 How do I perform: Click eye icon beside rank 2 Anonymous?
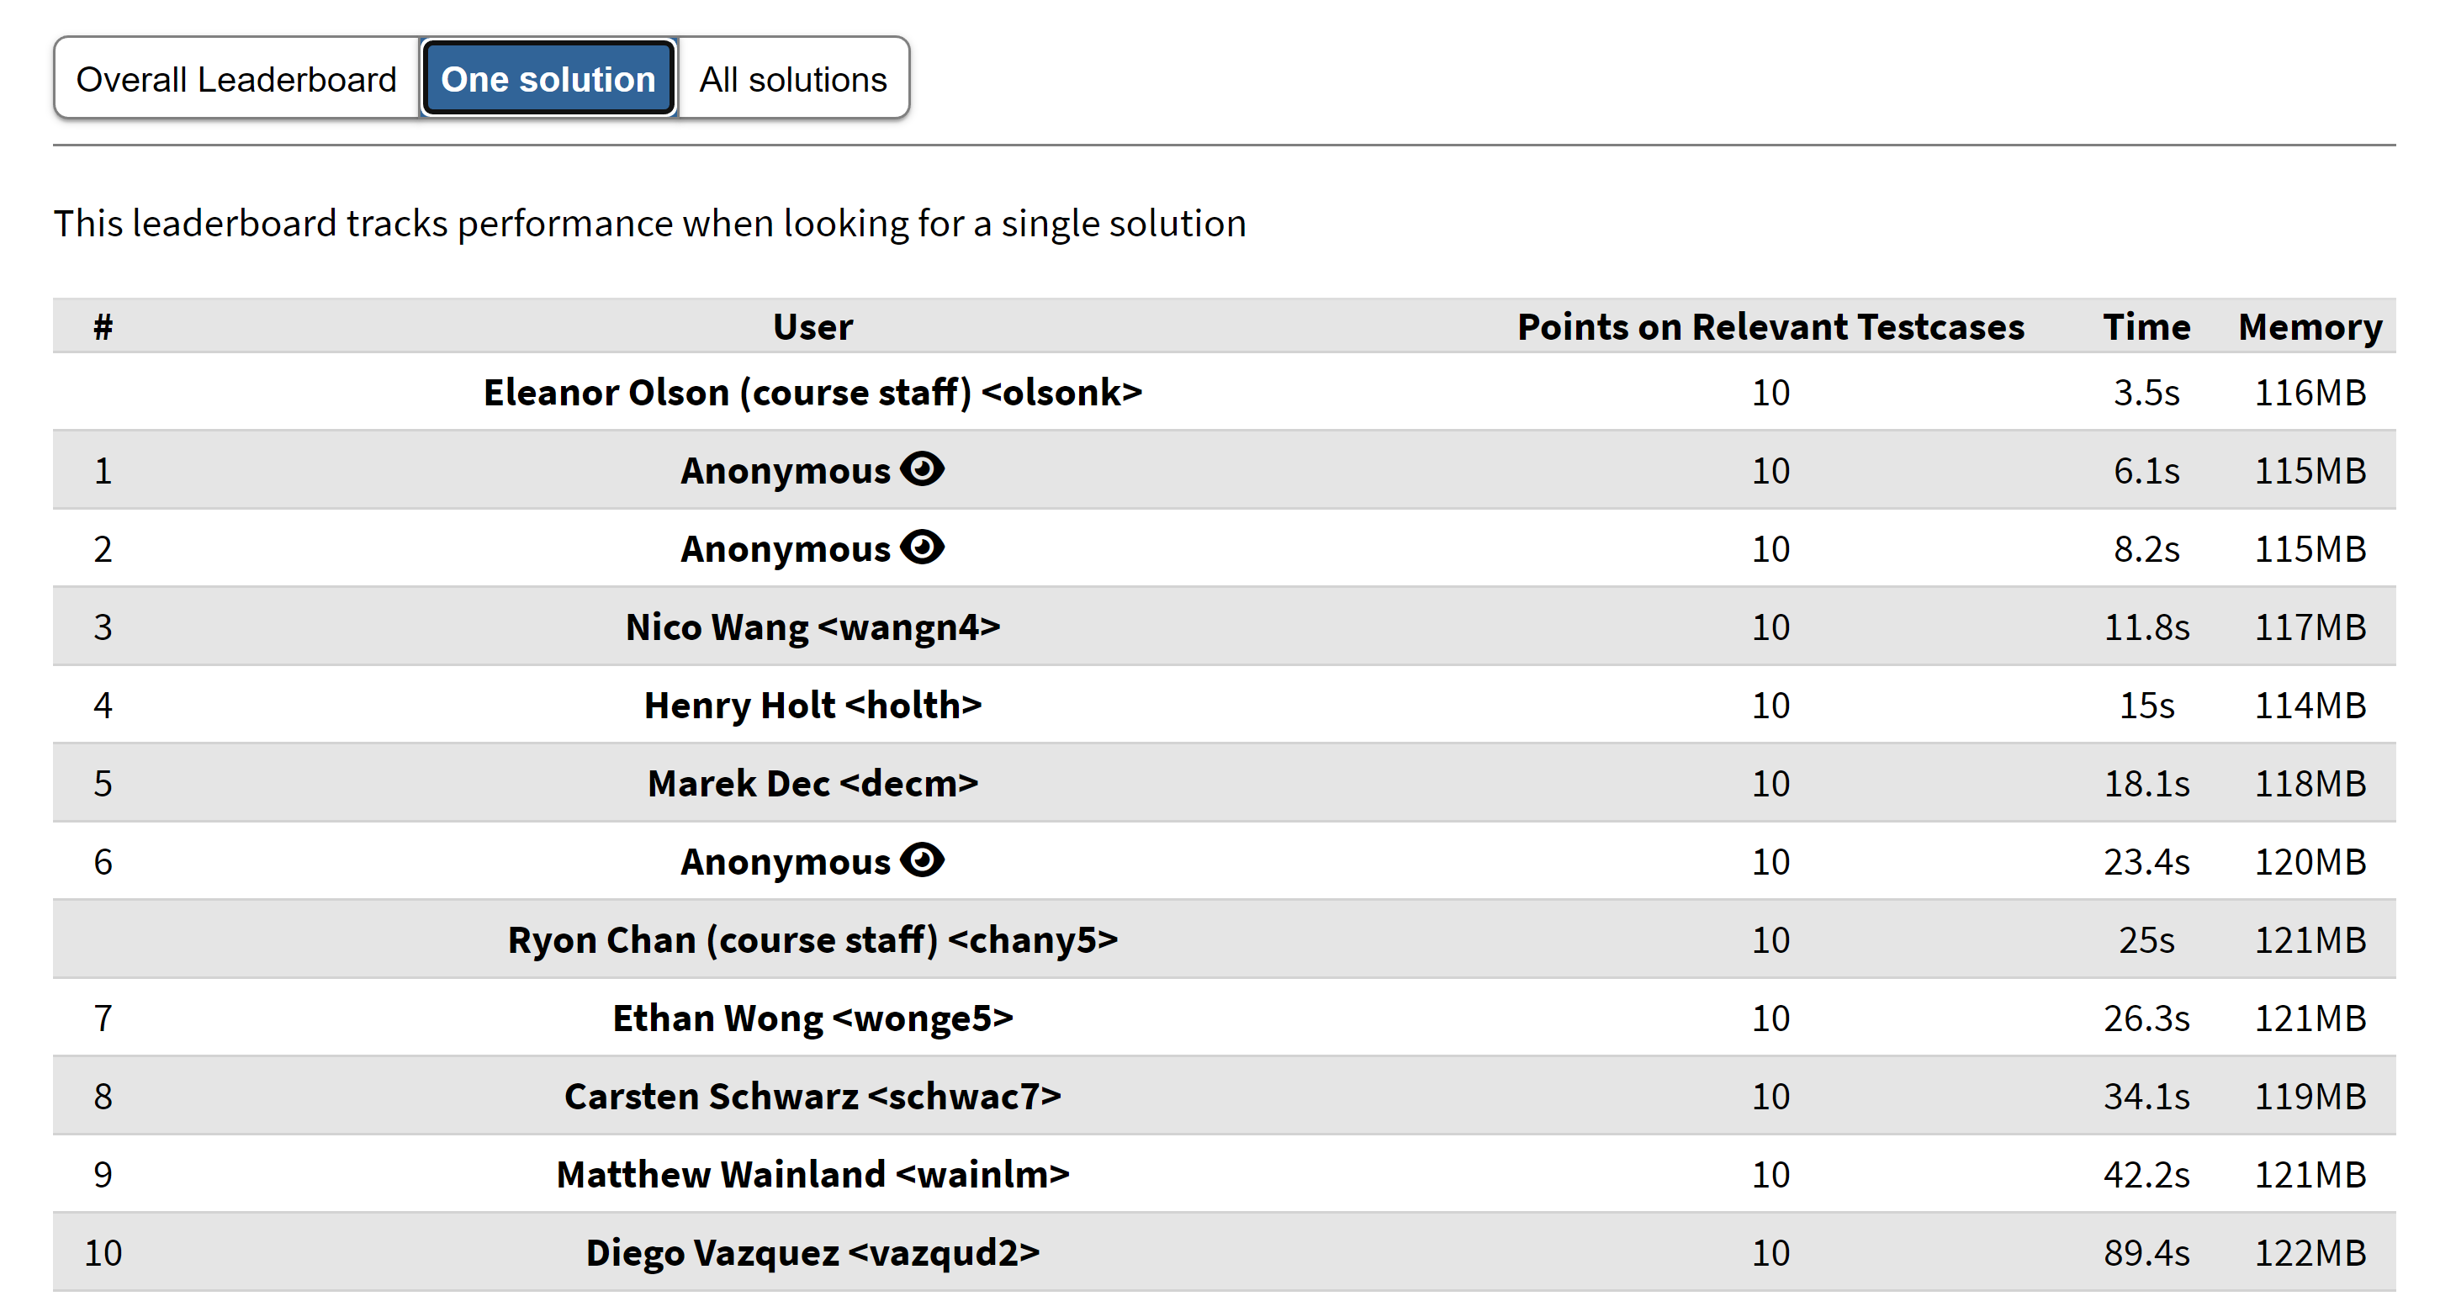pos(922,547)
